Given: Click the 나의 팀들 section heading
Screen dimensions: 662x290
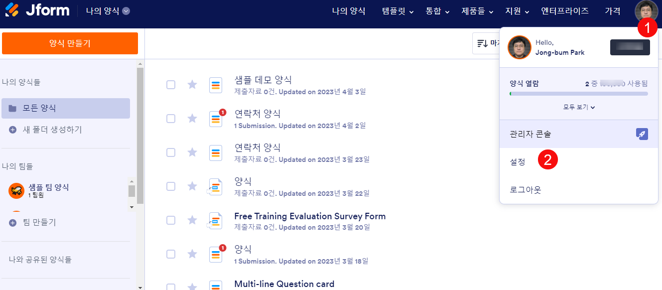Looking at the screenshot, I should (17, 166).
